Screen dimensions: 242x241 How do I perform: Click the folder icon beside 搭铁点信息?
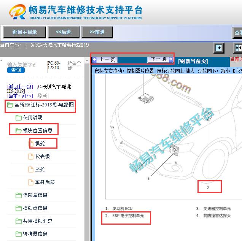19,208
